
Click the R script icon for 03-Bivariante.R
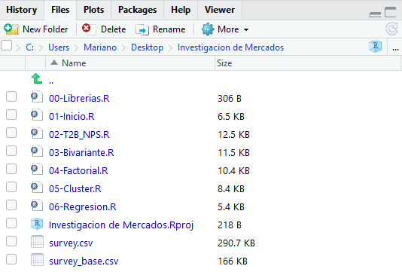click(37, 151)
